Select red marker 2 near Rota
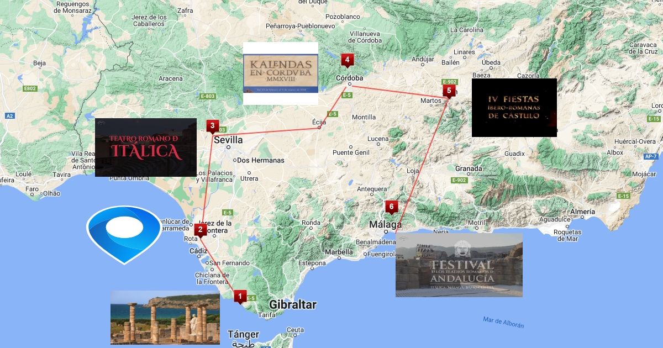Image resolution: width=663 pixels, height=348 pixels. pyautogui.click(x=200, y=229)
